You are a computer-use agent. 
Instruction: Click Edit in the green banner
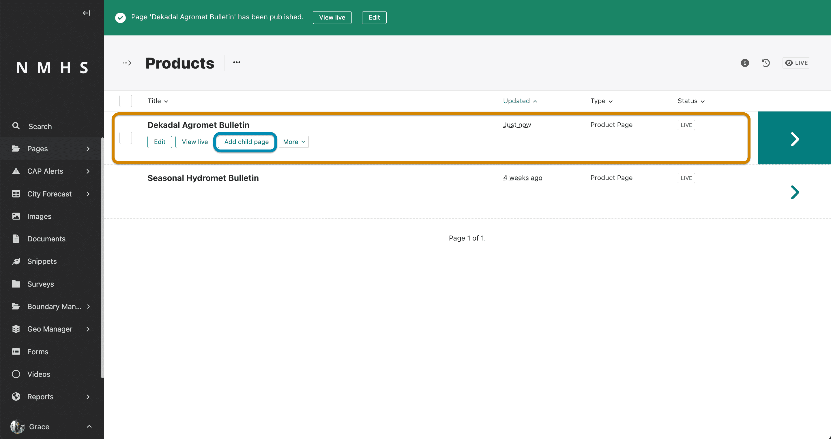pyautogui.click(x=374, y=17)
